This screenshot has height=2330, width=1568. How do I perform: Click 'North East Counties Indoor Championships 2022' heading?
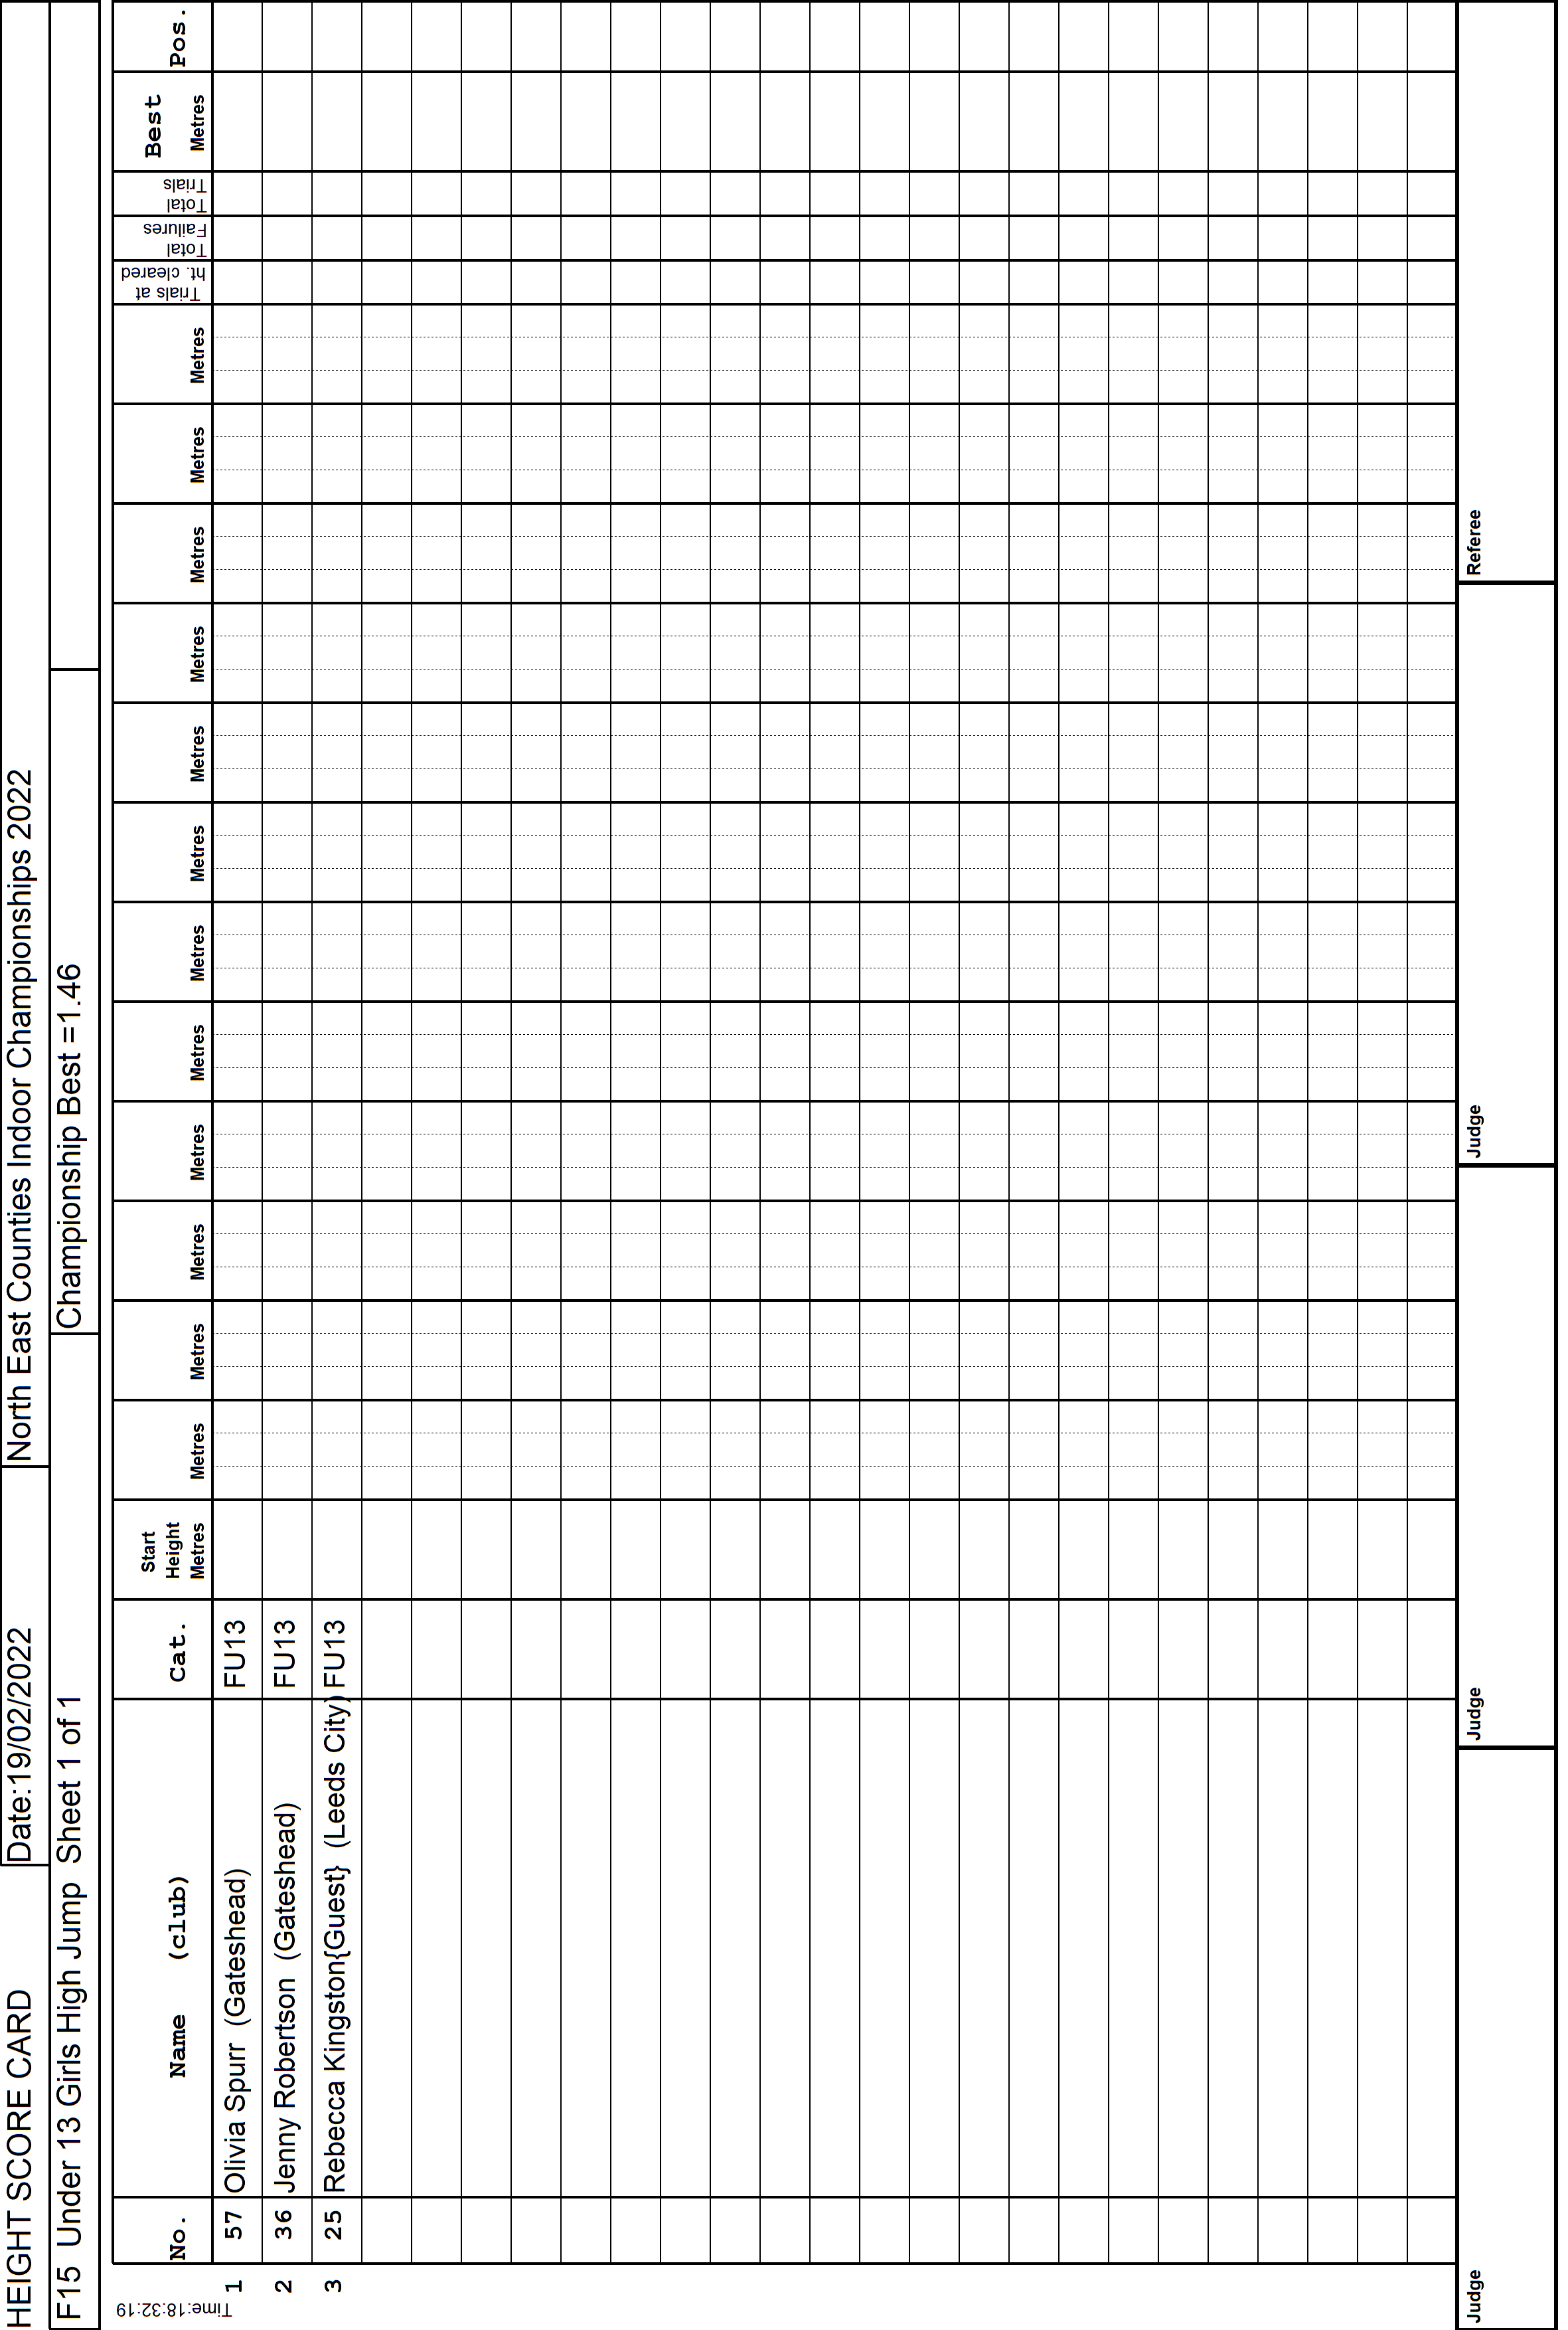20,1117
